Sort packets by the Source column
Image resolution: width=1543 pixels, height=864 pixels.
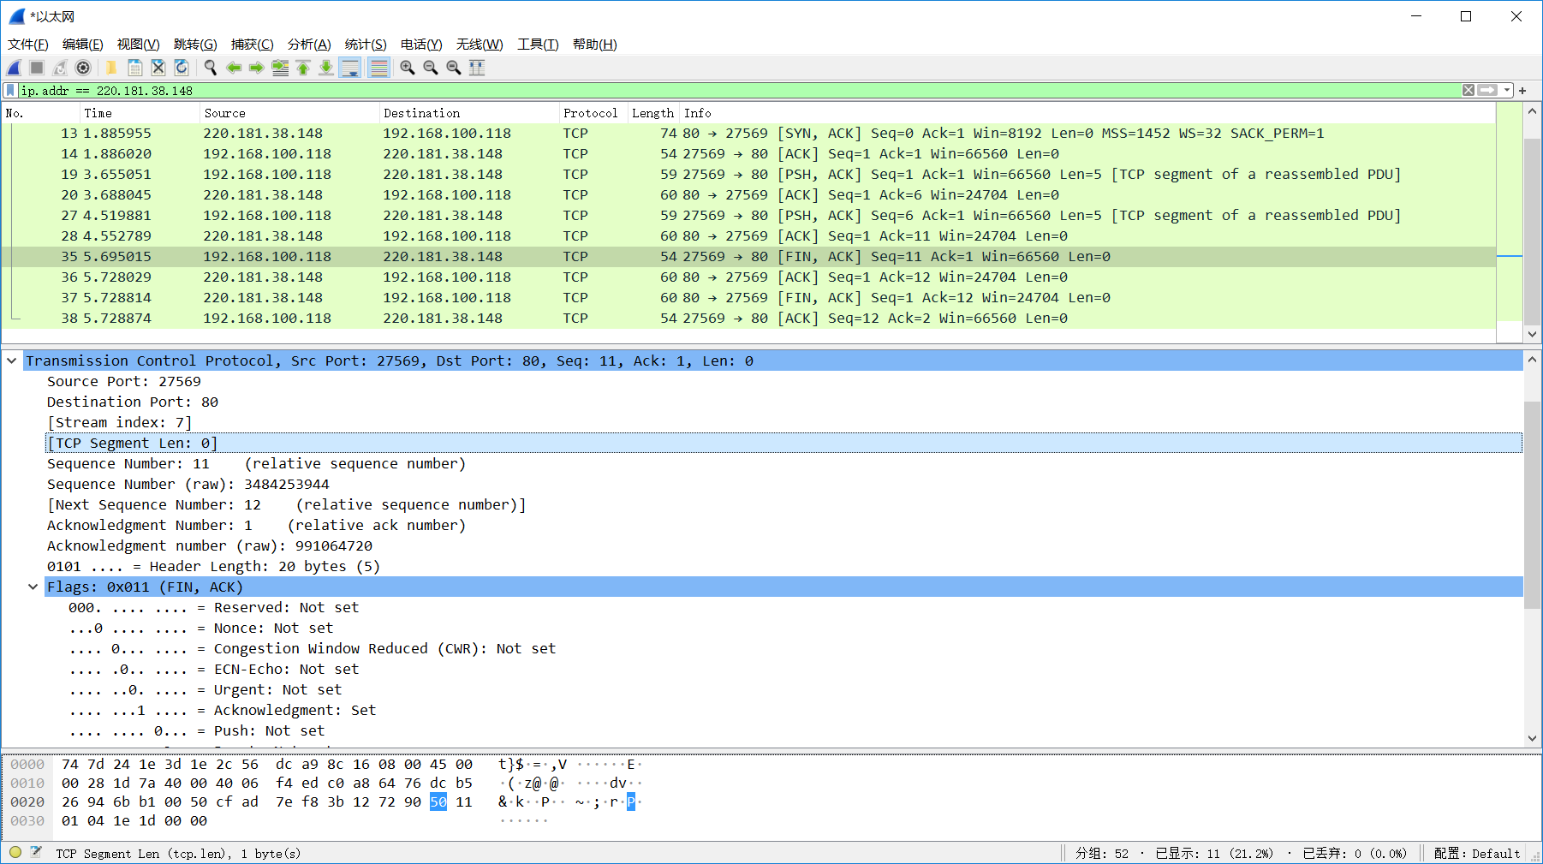tap(289, 113)
